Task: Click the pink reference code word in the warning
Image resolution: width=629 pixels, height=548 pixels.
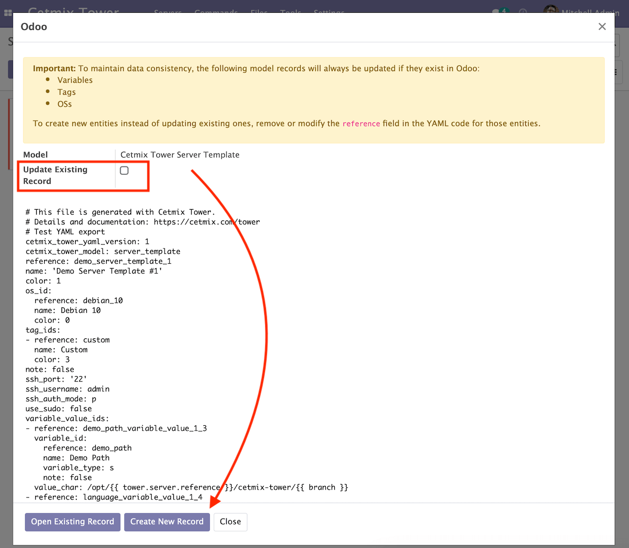Action: pos(361,124)
